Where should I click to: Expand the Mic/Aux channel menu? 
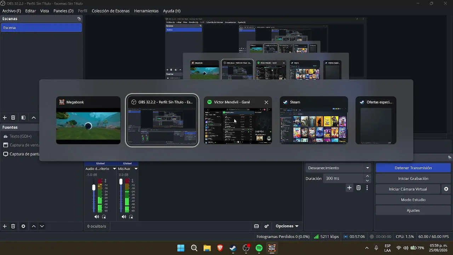[136, 169]
